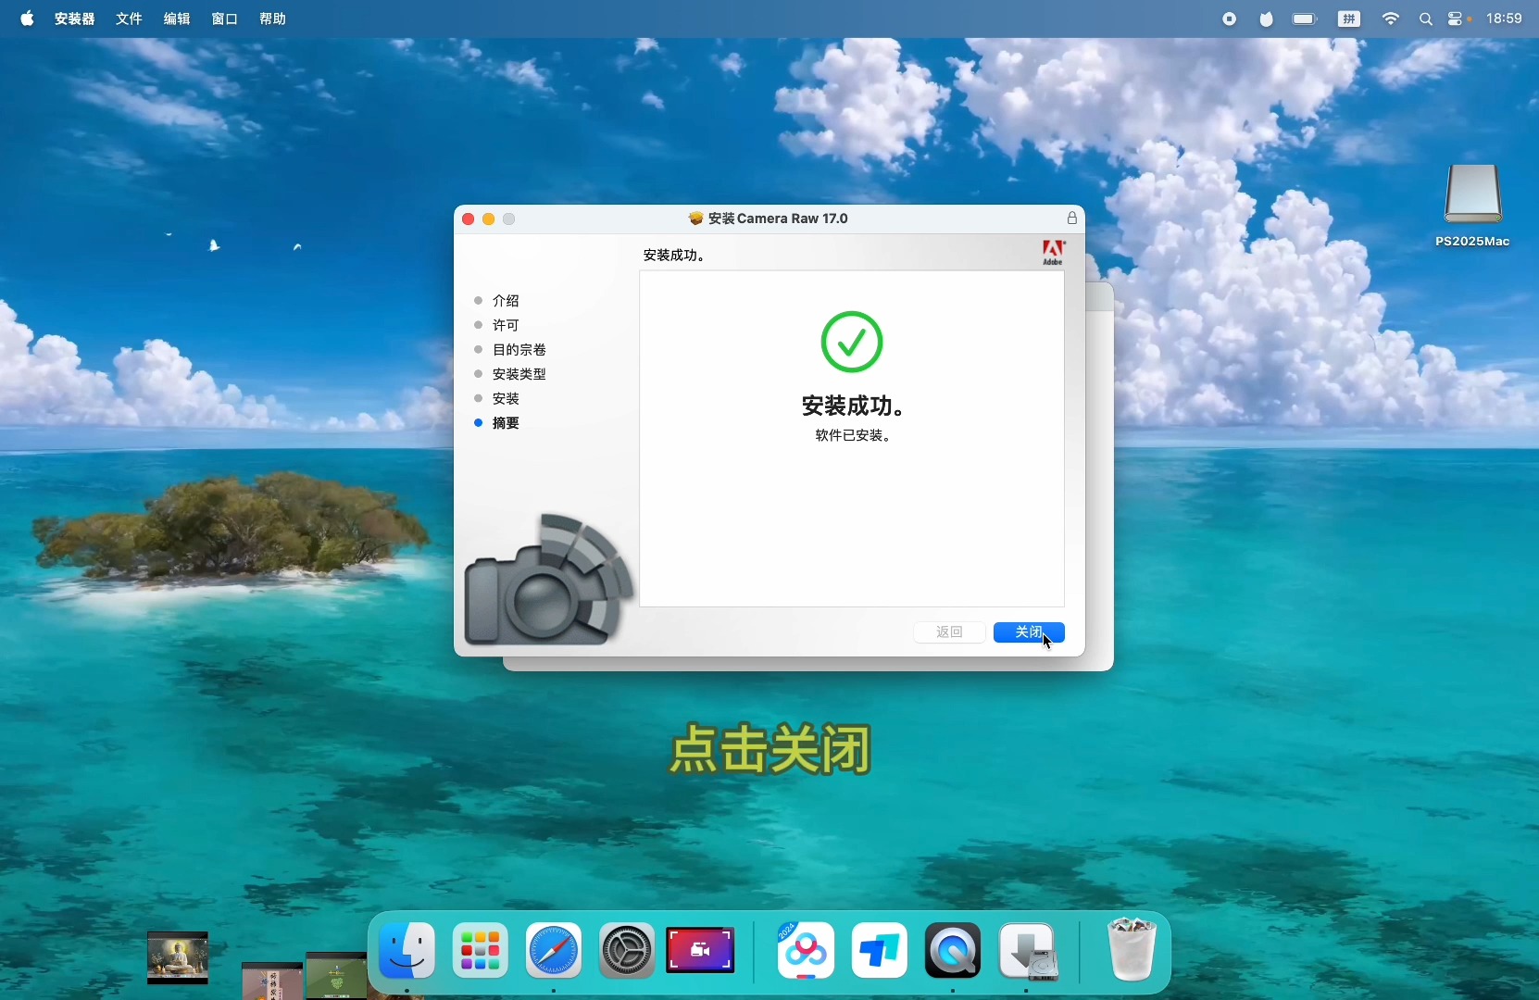
Task: Click the Installer icon in the Dock
Action: (x=1030, y=952)
